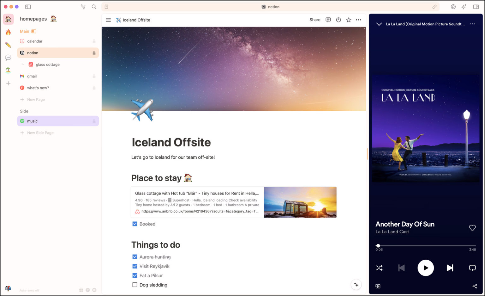Select the palm island workspace icon
Image resolution: width=485 pixels, height=296 pixels.
click(x=8, y=70)
